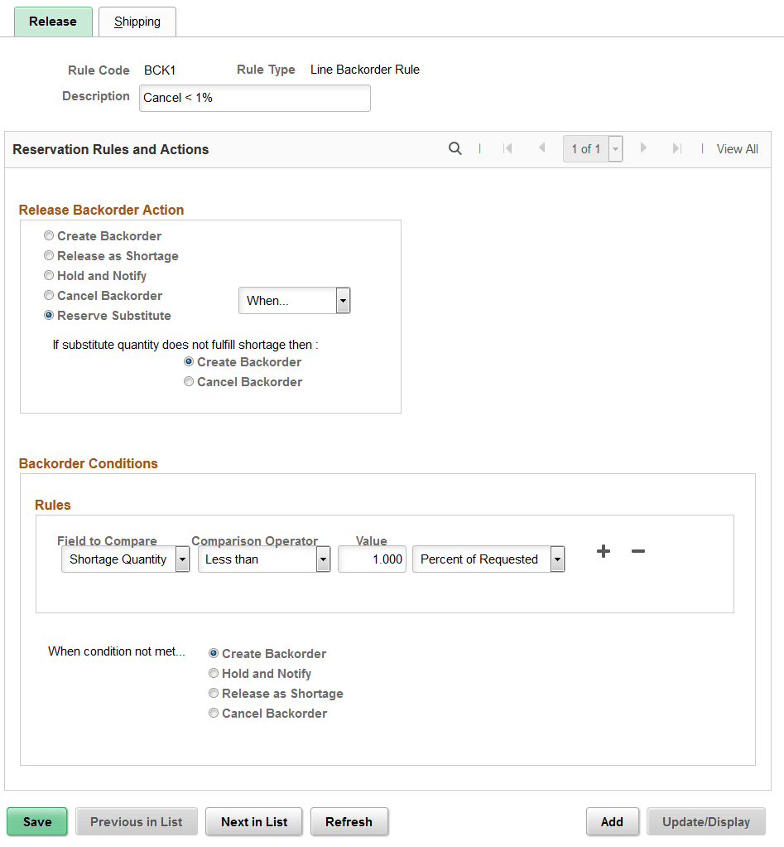The image size is (784, 847).
Task: Add a new backorder condition row
Action: pos(603,551)
